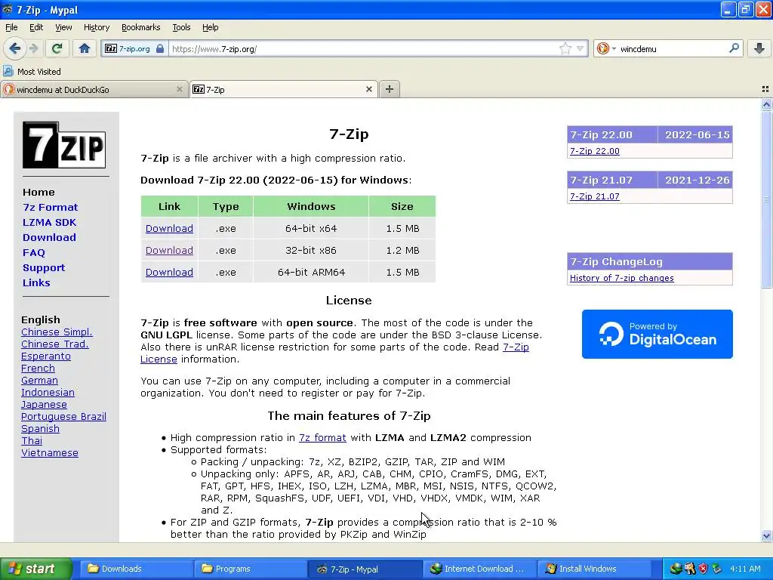Viewport: 773px width, 580px height.
Task: Go to the Home page icon
Action: click(x=85, y=48)
